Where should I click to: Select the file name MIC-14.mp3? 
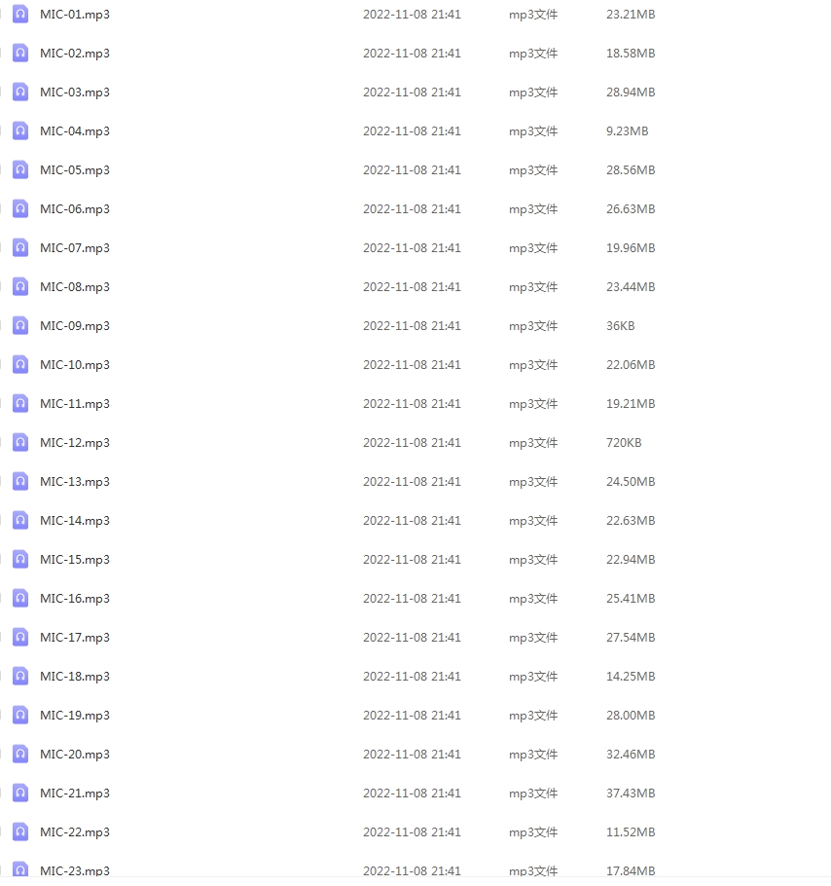[x=75, y=521]
